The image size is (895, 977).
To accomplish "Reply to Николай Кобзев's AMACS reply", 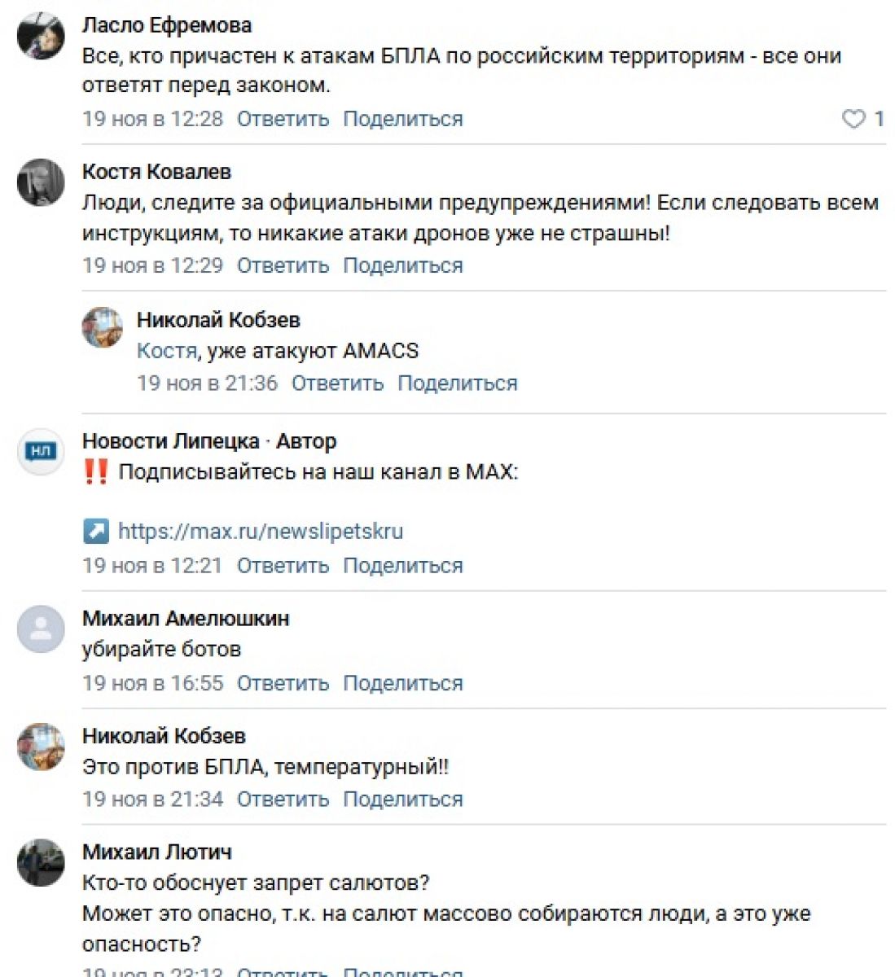I will (x=337, y=383).
